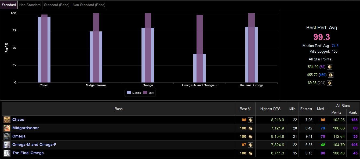The image size is (360, 159).
Task: Toggle the Best series in chart legend
Action: coord(148,93)
